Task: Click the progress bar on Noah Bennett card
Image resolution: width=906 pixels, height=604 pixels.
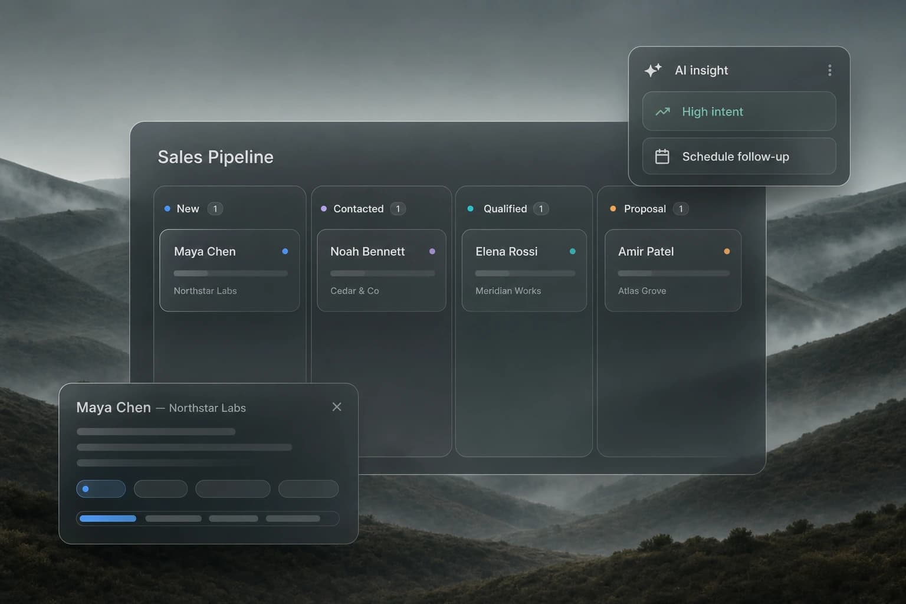Action: point(382,274)
